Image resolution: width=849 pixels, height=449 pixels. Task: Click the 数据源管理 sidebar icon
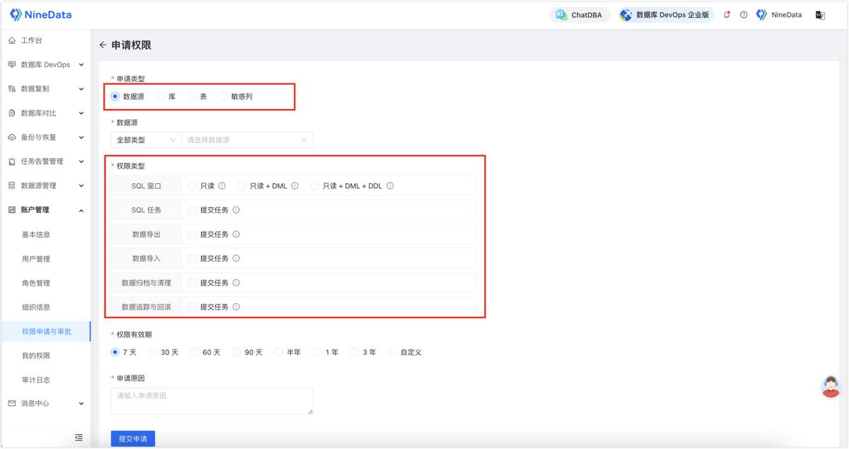click(11, 186)
